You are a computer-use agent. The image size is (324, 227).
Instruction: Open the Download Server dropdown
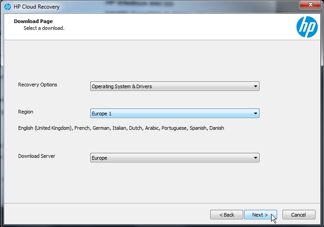pos(175,158)
